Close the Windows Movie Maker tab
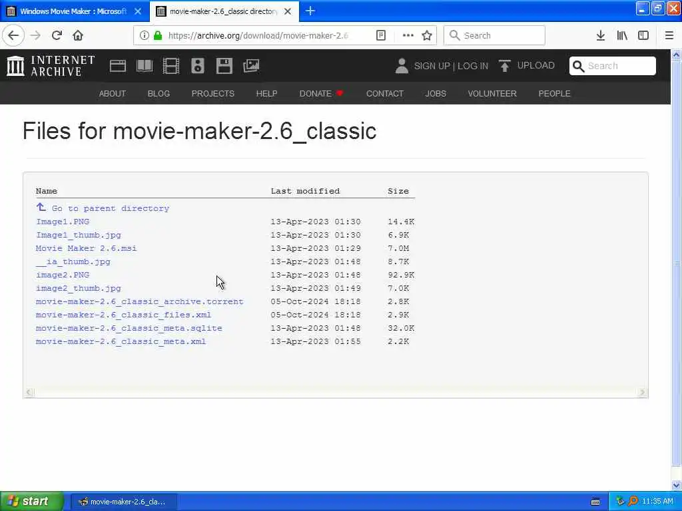Image resolution: width=682 pixels, height=511 pixels. point(138,11)
